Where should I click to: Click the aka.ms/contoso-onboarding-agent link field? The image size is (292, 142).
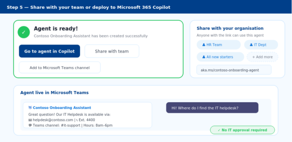[x=234, y=70]
